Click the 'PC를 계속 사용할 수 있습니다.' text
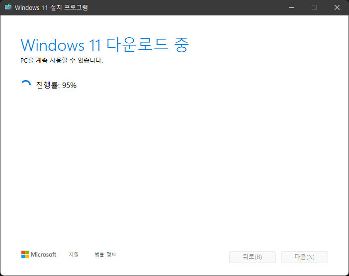The image size is (349, 276). [62, 60]
